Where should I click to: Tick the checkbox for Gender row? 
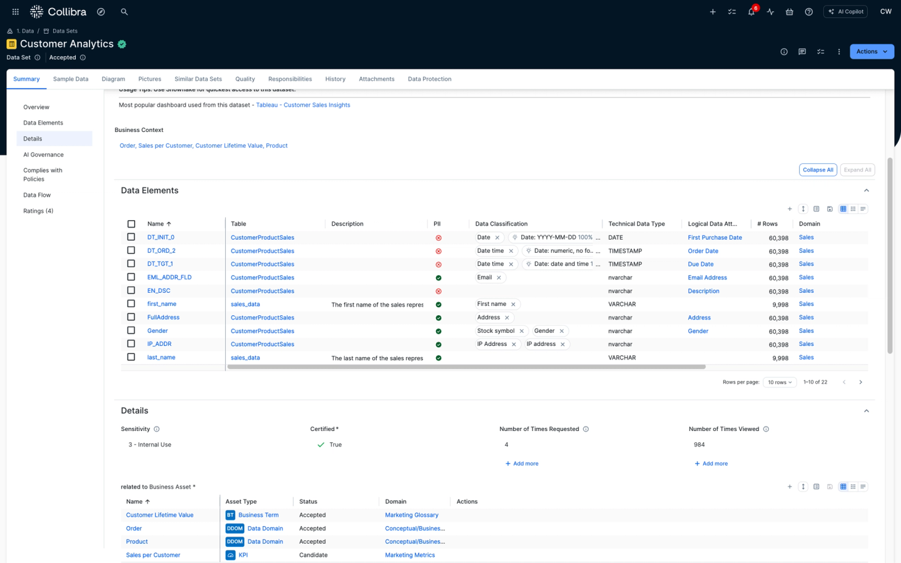[131, 330]
